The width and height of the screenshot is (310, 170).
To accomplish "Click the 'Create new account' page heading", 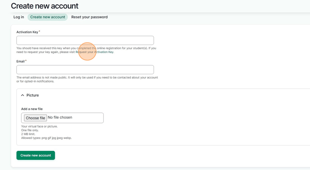I will pyautogui.click(x=45, y=6).
